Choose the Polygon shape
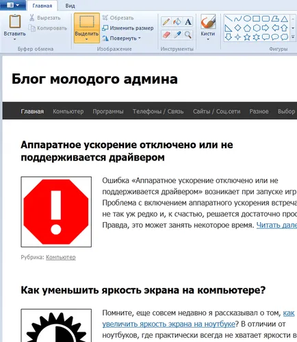The width and height of the screenshot is (297, 342). (275, 19)
